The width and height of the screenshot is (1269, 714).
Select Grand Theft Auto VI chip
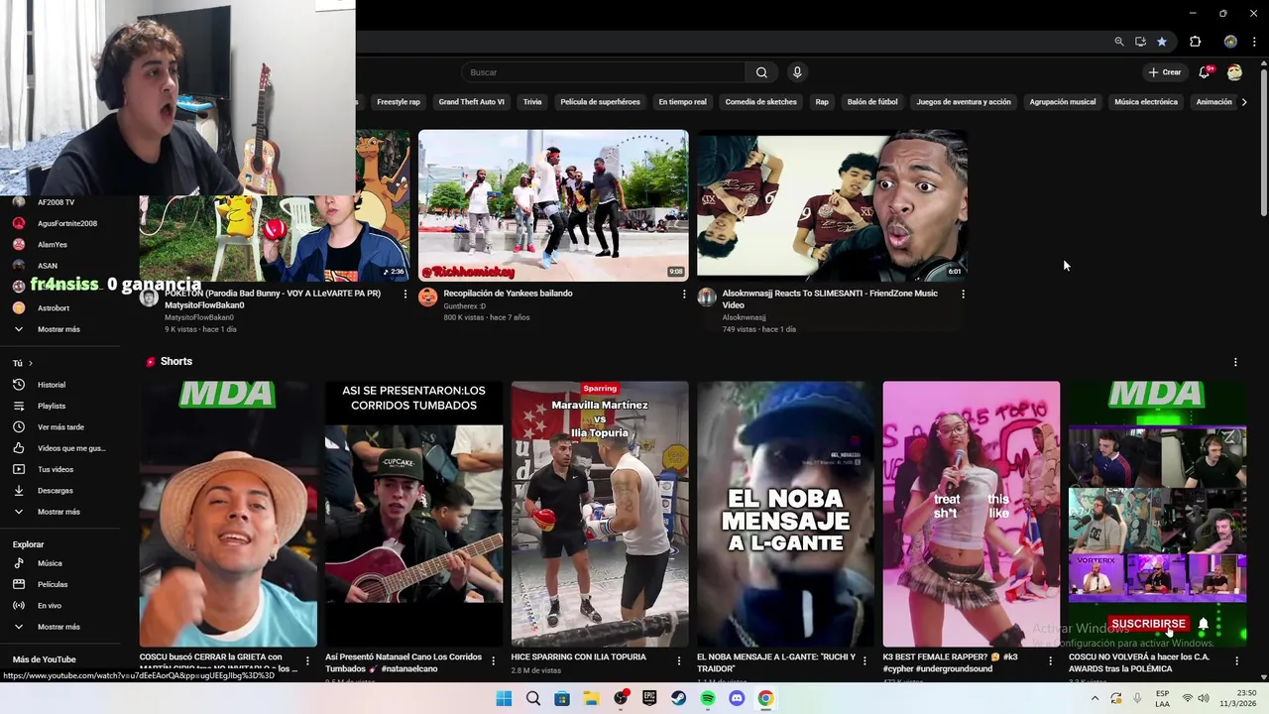471,102
